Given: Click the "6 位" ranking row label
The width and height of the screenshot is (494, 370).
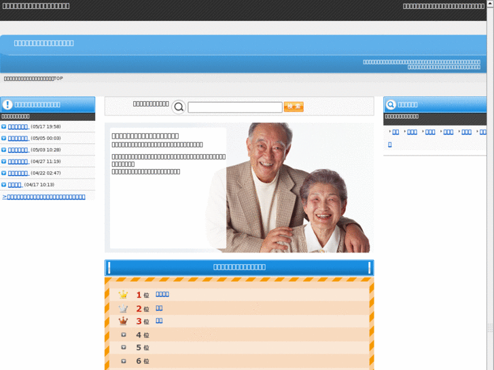Looking at the screenshot, I should pos(143,361).
